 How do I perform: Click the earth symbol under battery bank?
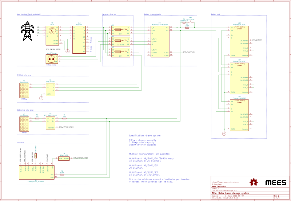click(224, 134)
